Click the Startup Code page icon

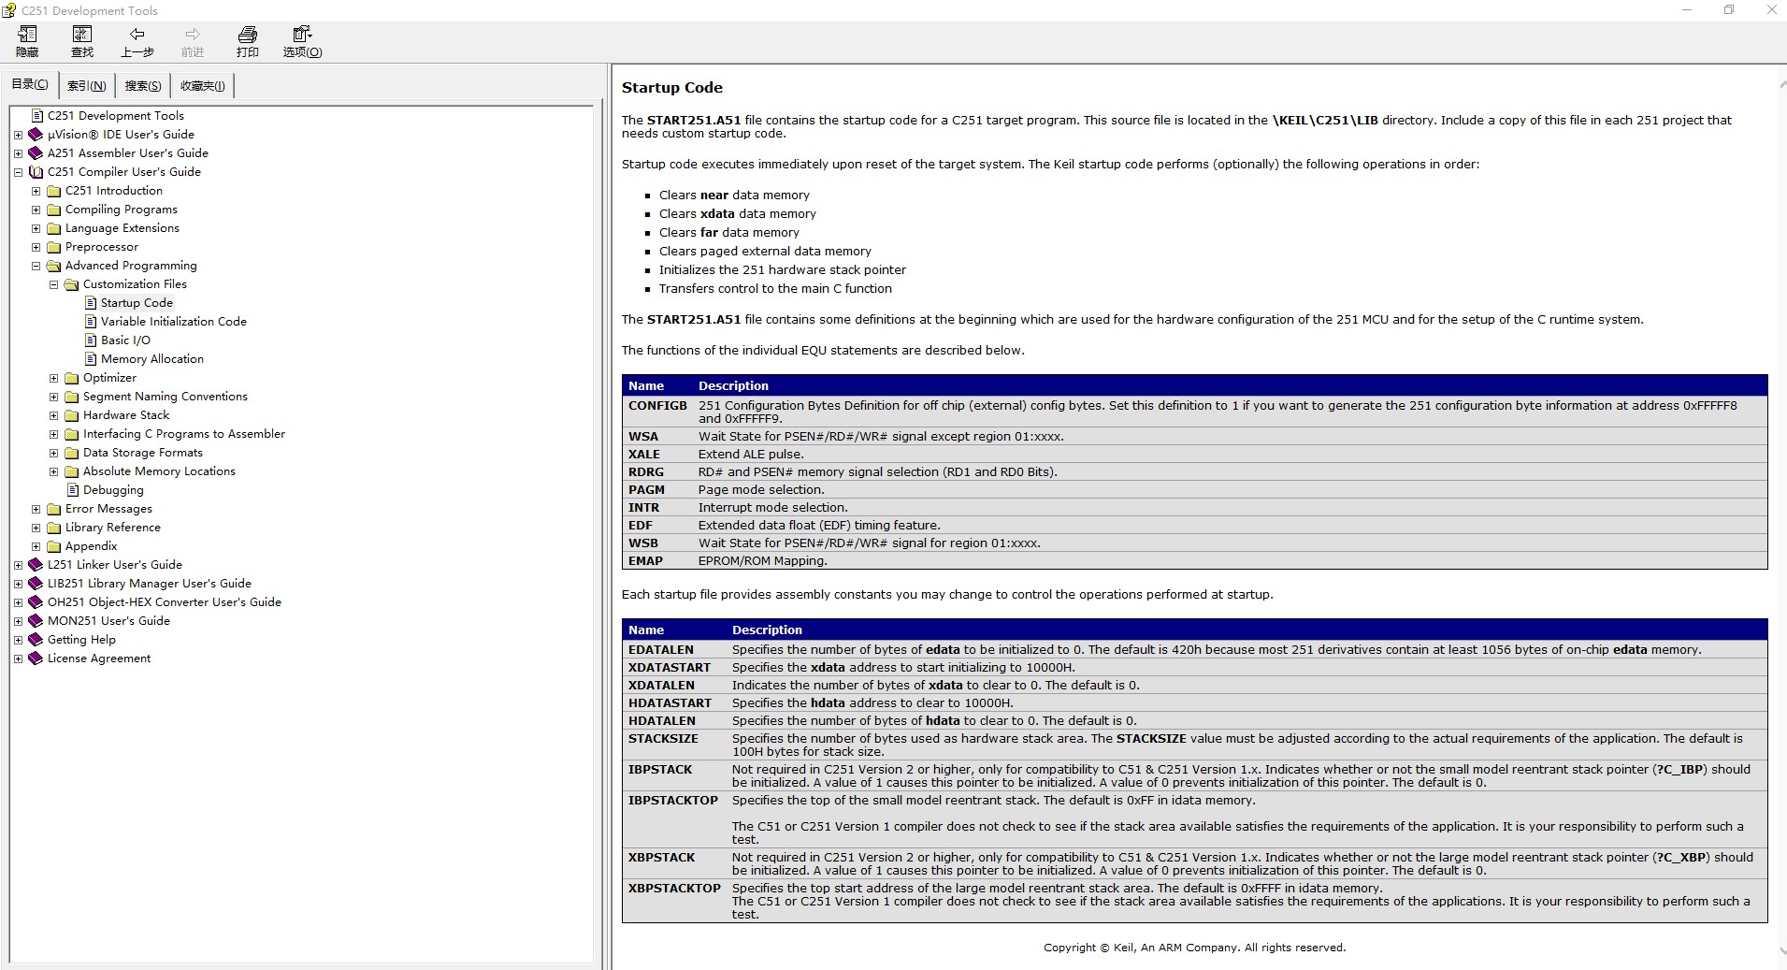click(91, 303)
